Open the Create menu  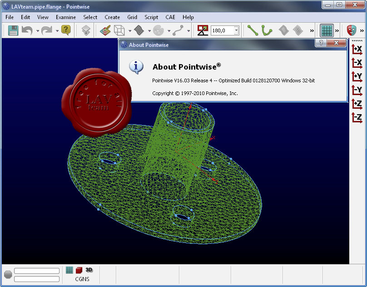(x=112, y=17)
